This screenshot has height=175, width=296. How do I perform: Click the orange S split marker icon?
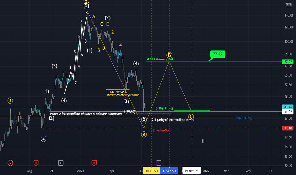[10, 163]
